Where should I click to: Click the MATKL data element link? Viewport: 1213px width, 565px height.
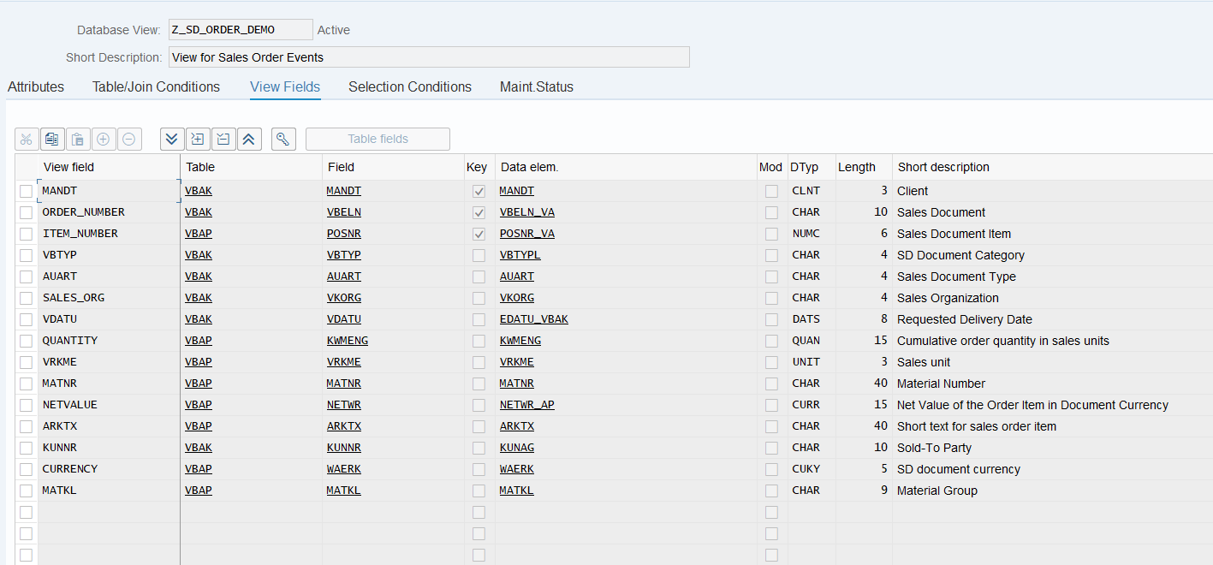pyautogui.click(x=517, y=491)
